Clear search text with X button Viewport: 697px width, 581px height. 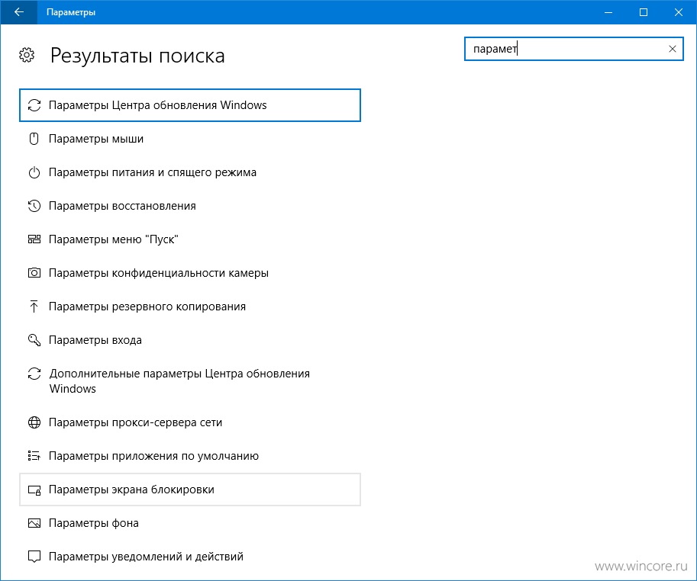pyautogui.click(x=672, y=49)
